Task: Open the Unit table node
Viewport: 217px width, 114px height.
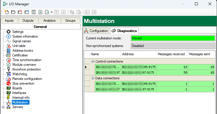Action: (x=19, y=46)
